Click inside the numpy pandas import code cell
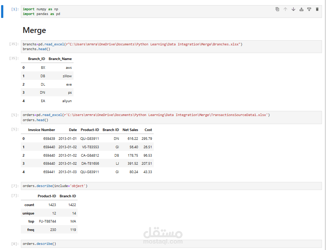The height and width of the screenshot is (250, 326). [171, 12]
